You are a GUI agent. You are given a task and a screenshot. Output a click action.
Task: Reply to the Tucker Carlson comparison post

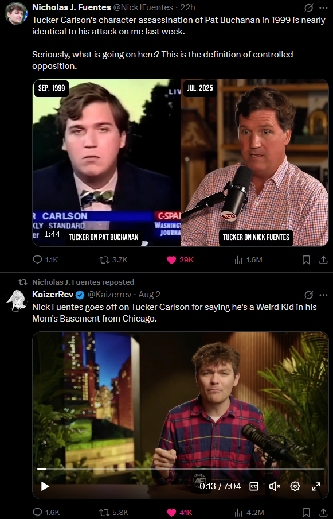pos(46,260)
